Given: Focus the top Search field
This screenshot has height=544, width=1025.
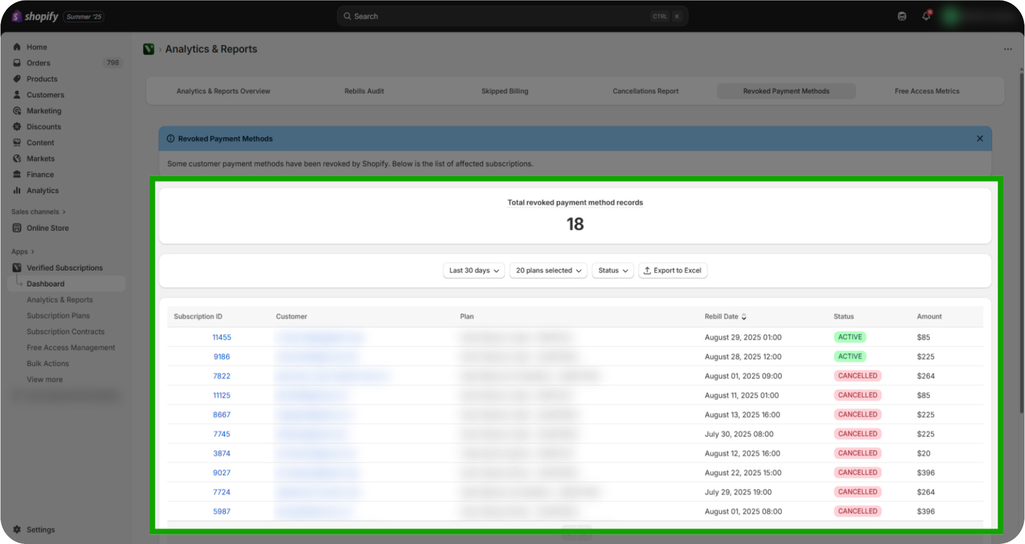Looking at the screenshot, I should click(512, 17).
